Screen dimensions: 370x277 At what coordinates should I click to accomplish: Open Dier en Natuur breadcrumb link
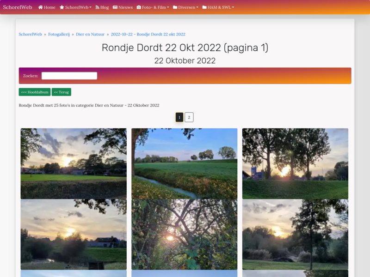90,34
